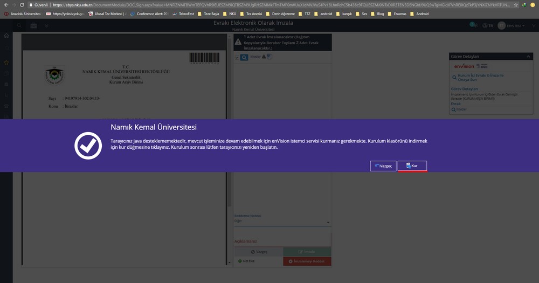Preview İtirazlar with blue magnifier button
This screenshot has height=283, width=539.
click(244, 58)
